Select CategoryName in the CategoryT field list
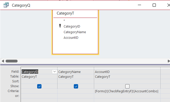Image resolution: width=170 pixels, height=102 pixels. 75,32
